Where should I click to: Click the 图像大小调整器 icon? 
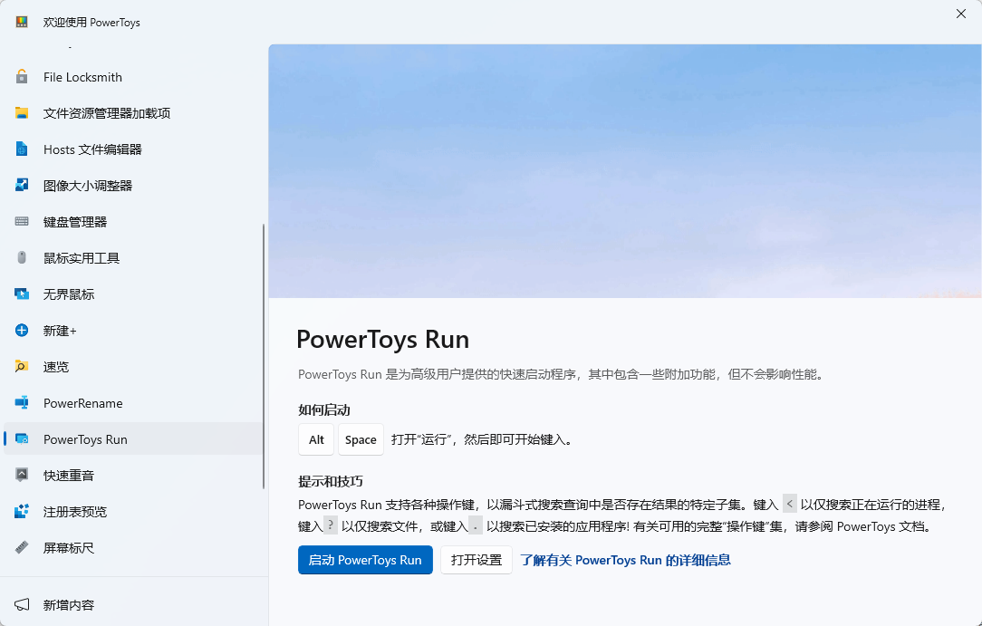pos(22,186)
